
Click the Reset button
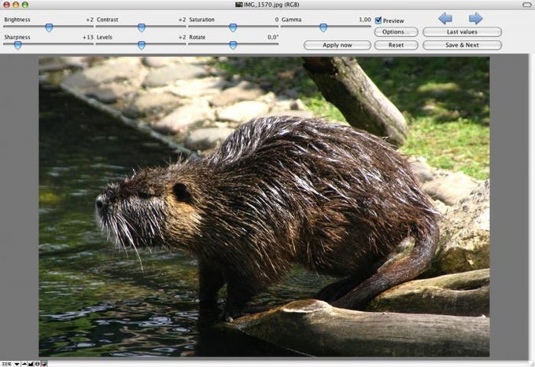click(396, 45)
